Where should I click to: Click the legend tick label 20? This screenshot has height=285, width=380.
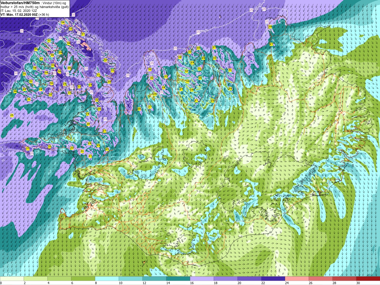(x=239, y=283)
